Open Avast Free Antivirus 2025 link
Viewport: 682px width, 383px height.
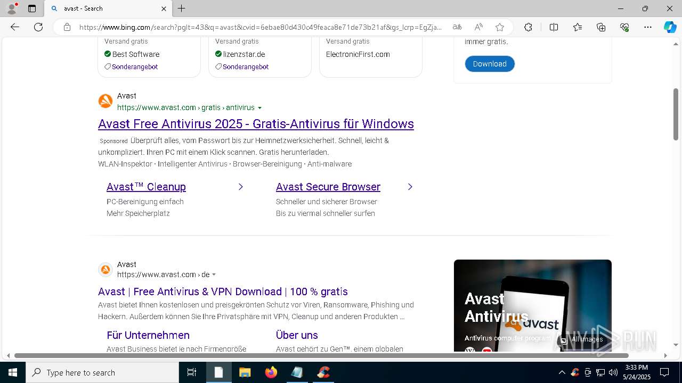[256, 123]
